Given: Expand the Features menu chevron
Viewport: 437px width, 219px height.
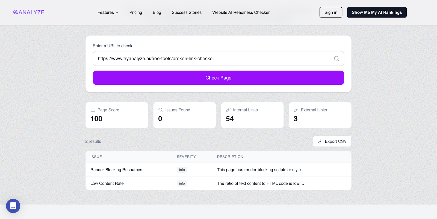Looking at the screenshot, I should (x=117, y=13).
